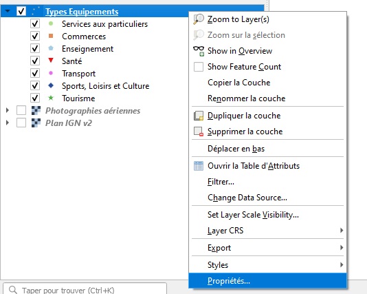Image resolution: width=367 pixels, height=294 pixels.
Task: Open the Export submenu arrow
Action: [x=342, y=248]
